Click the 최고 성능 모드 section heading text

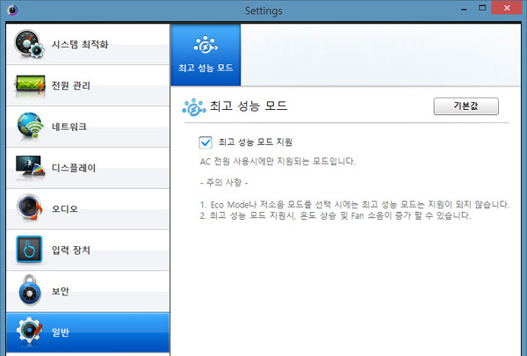point(249,106)
